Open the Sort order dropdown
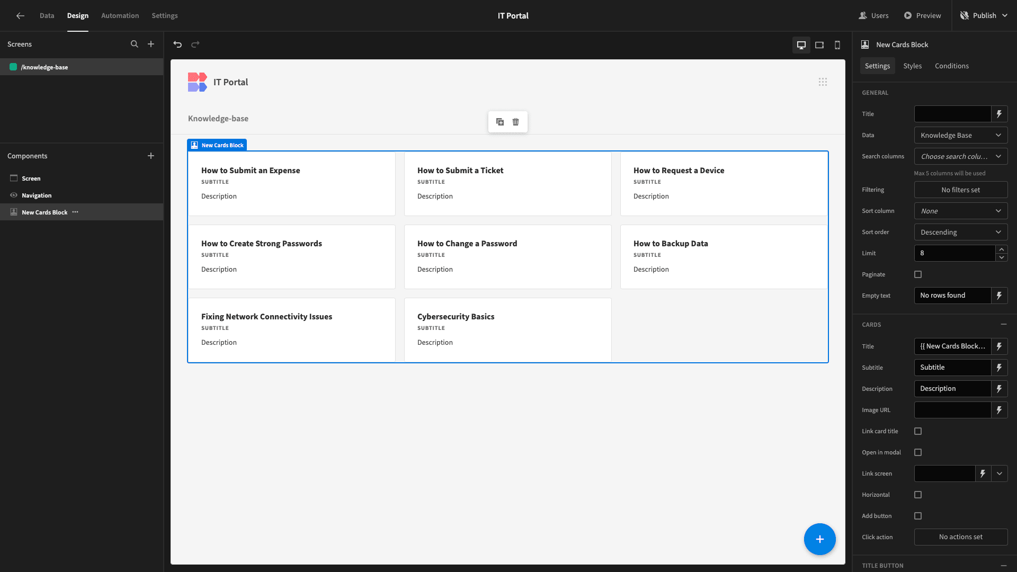Viewport: 1017px width, 572px height. 961,232
